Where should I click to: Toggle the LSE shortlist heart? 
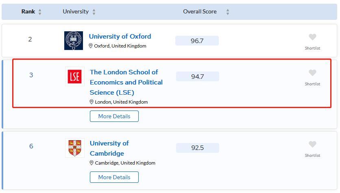(312, 73)
